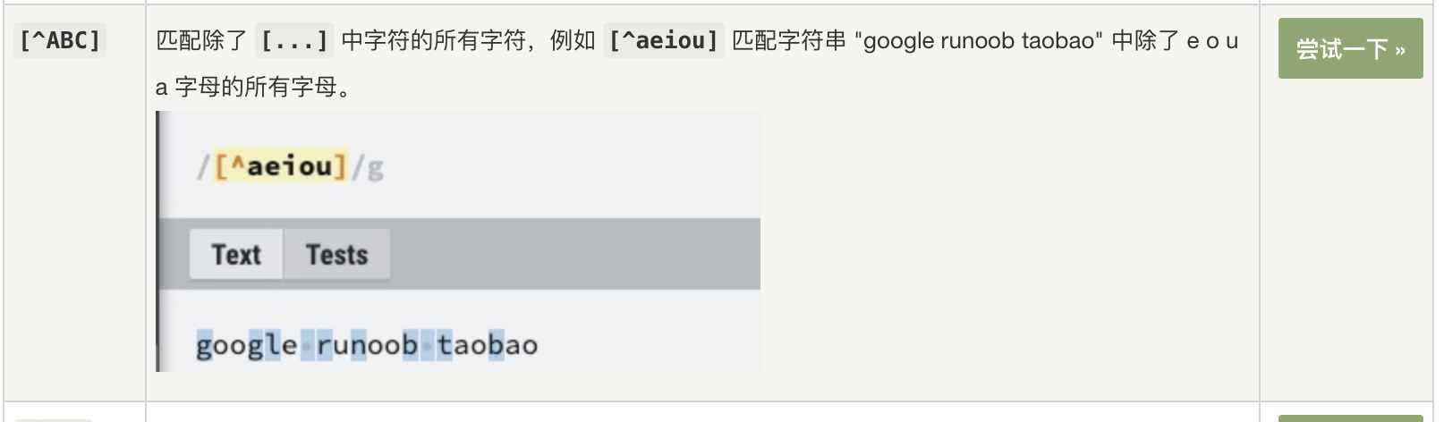This screenshot has height=422, width=1444.
Task: Click the [^ABC] code label
Action: [60, 40]
